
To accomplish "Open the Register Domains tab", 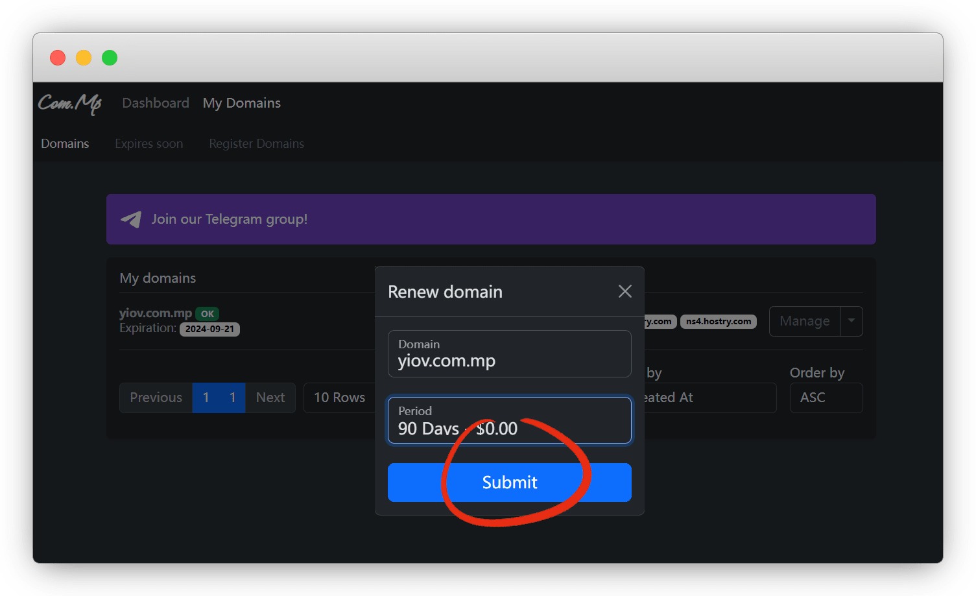I will pos(256,143).
